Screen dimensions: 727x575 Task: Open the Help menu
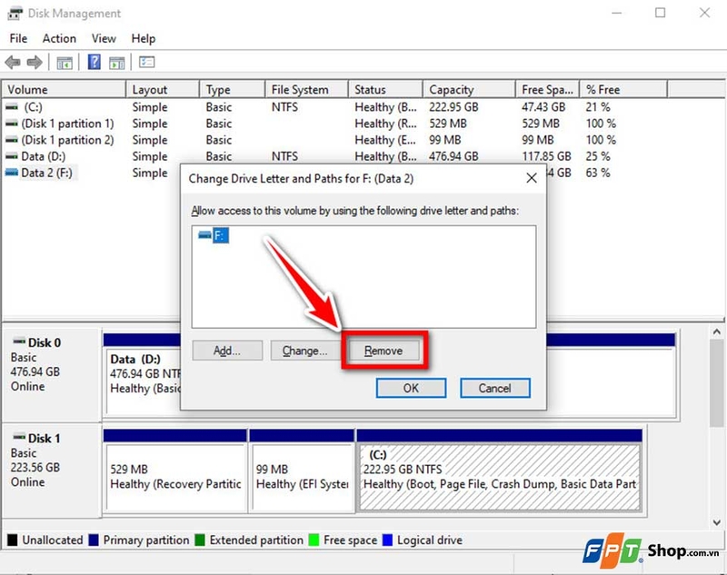pos(144,38)
